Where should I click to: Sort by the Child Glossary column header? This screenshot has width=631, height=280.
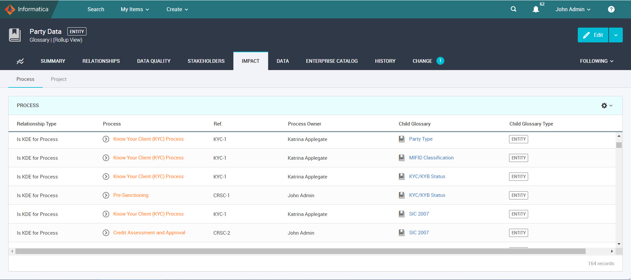pos(414,124)
